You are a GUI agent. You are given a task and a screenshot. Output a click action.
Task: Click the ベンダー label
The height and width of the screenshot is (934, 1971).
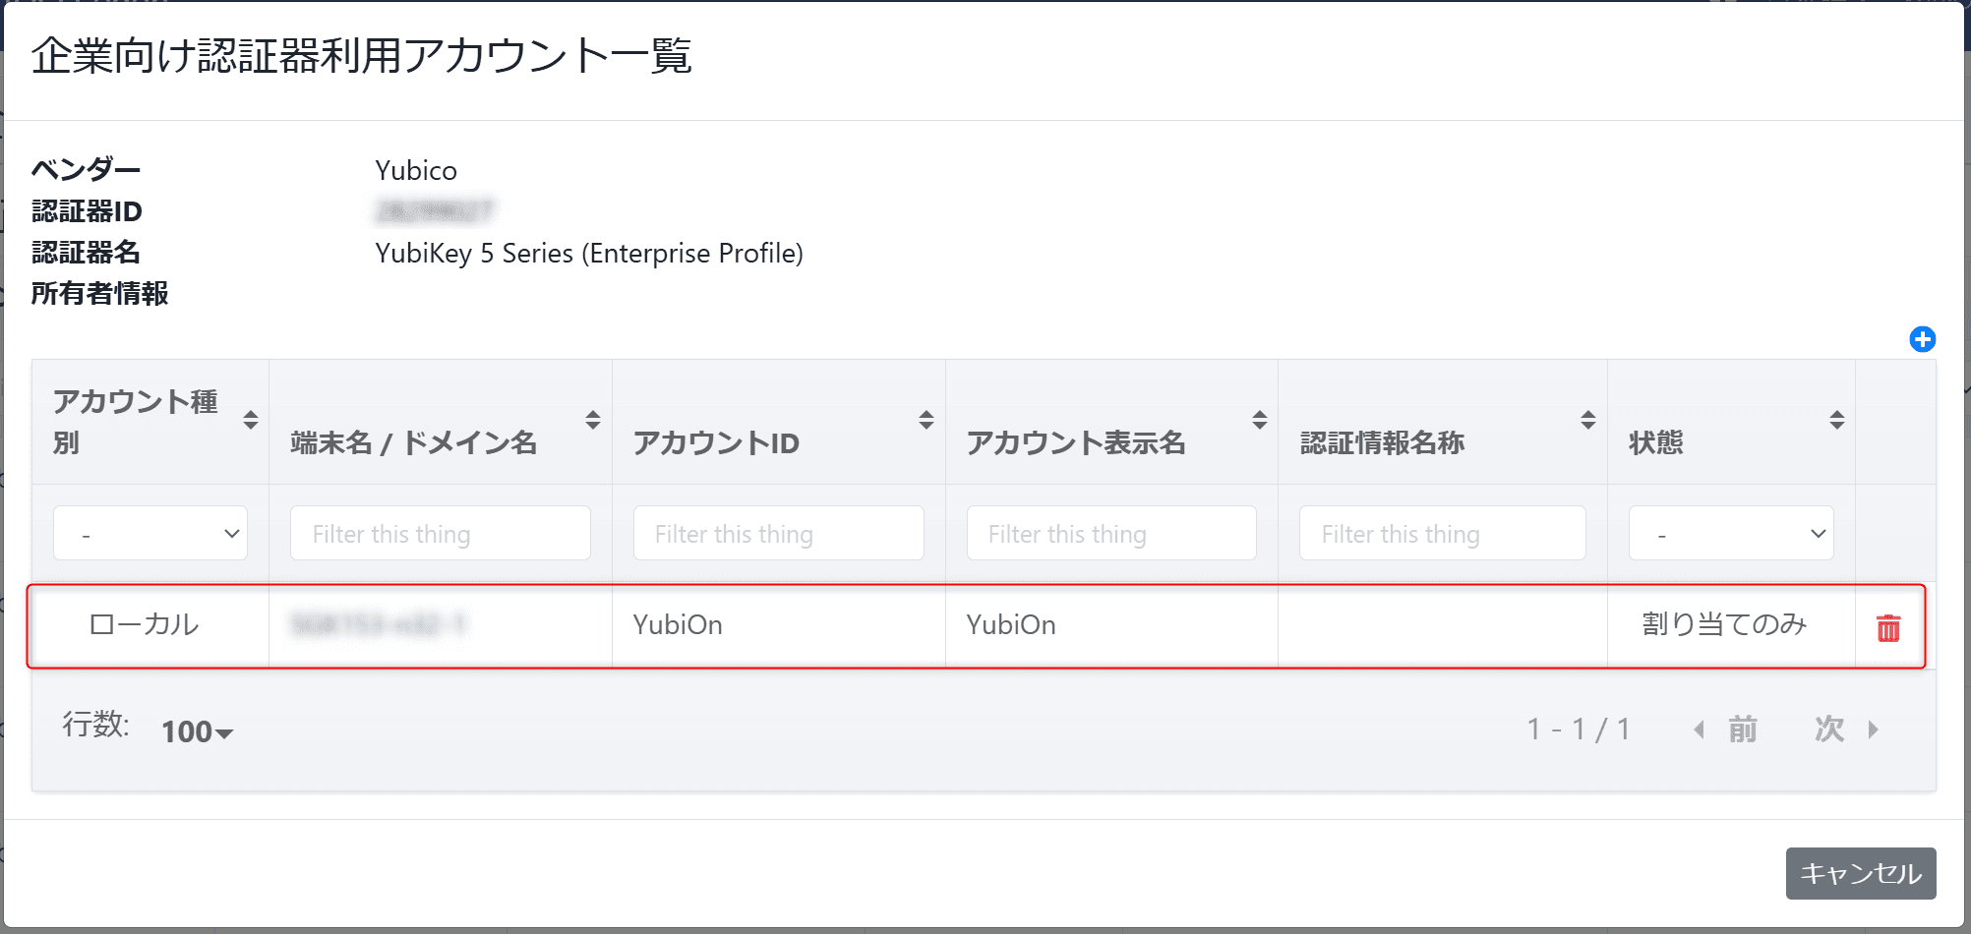point(86,170)
